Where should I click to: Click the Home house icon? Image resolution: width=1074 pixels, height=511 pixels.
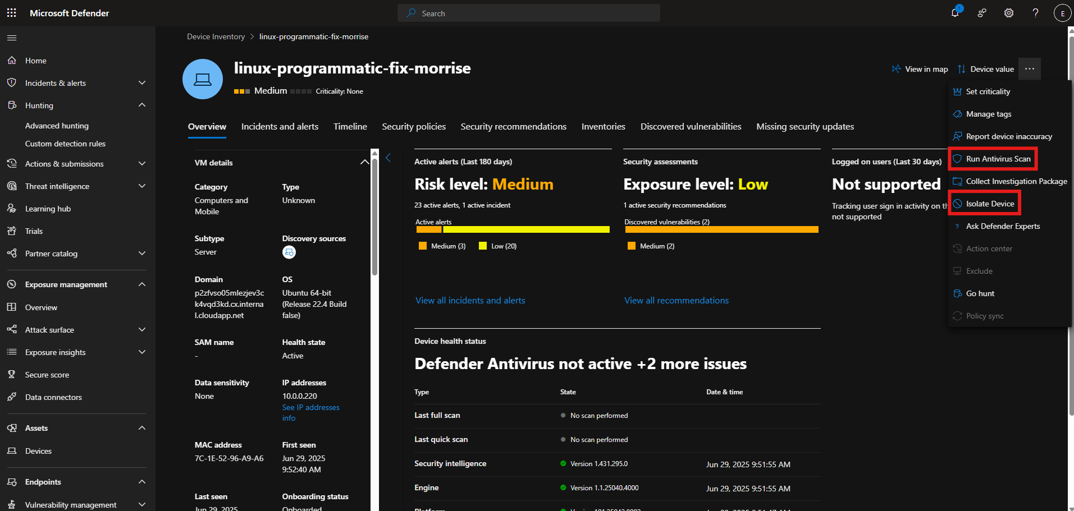coord(12,60)
